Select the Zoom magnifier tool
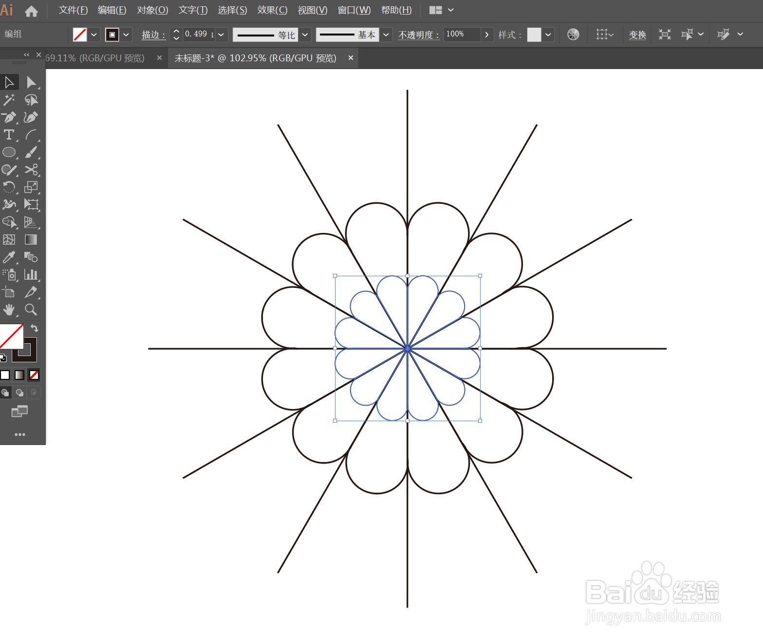The image size is (763, 642). point(31,310)
